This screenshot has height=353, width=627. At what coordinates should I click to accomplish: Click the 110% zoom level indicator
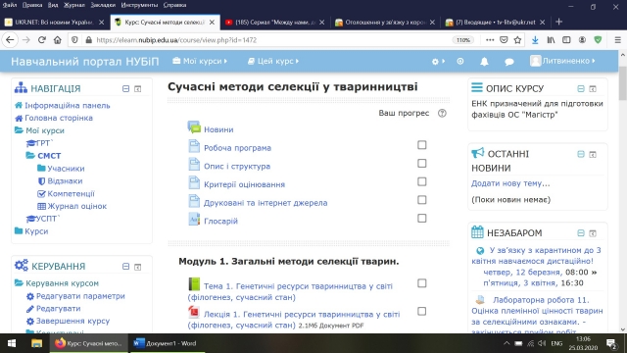click(463, 40)
